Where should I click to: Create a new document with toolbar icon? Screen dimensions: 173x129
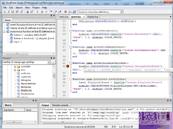[4, 12]
